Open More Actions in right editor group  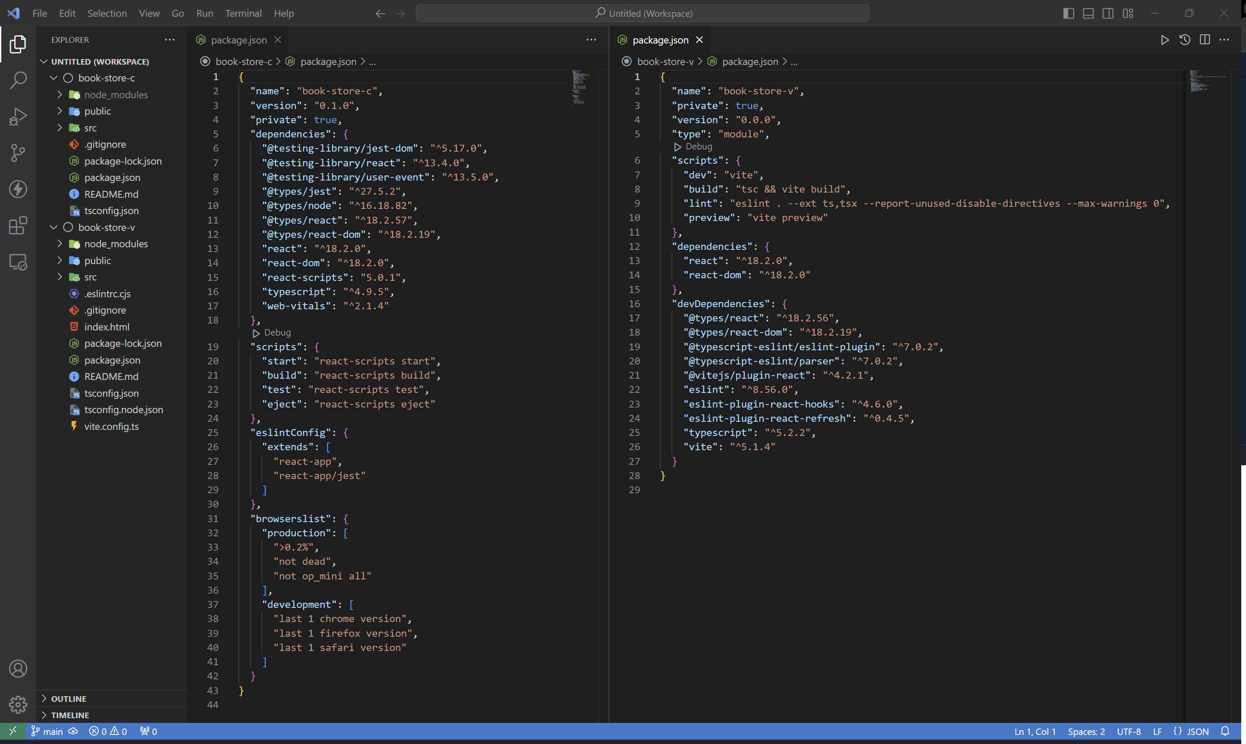pos(1224,40)
